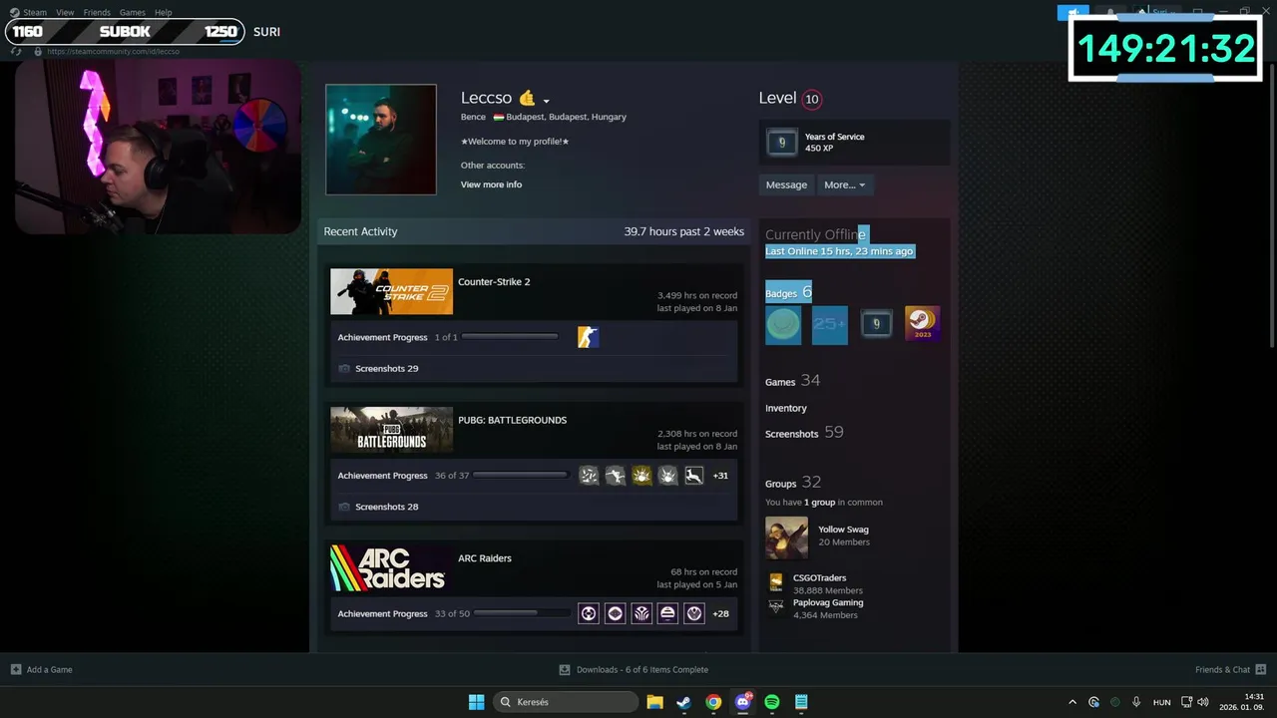Reload the Steam page with the refresh icon

pyautogui.click(x=16, y=51)
